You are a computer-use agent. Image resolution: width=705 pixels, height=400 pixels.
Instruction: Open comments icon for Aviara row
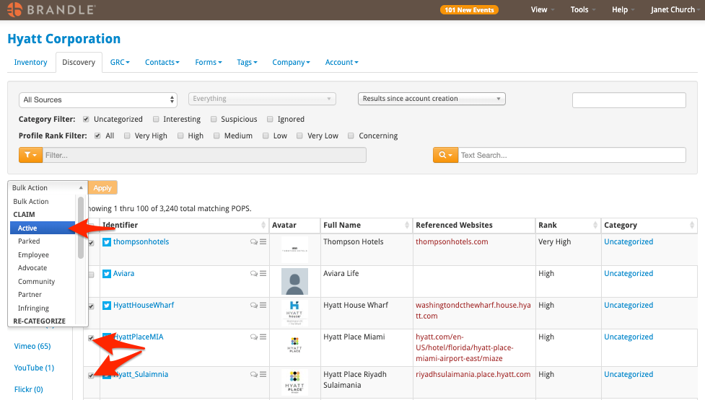point(254,274)
